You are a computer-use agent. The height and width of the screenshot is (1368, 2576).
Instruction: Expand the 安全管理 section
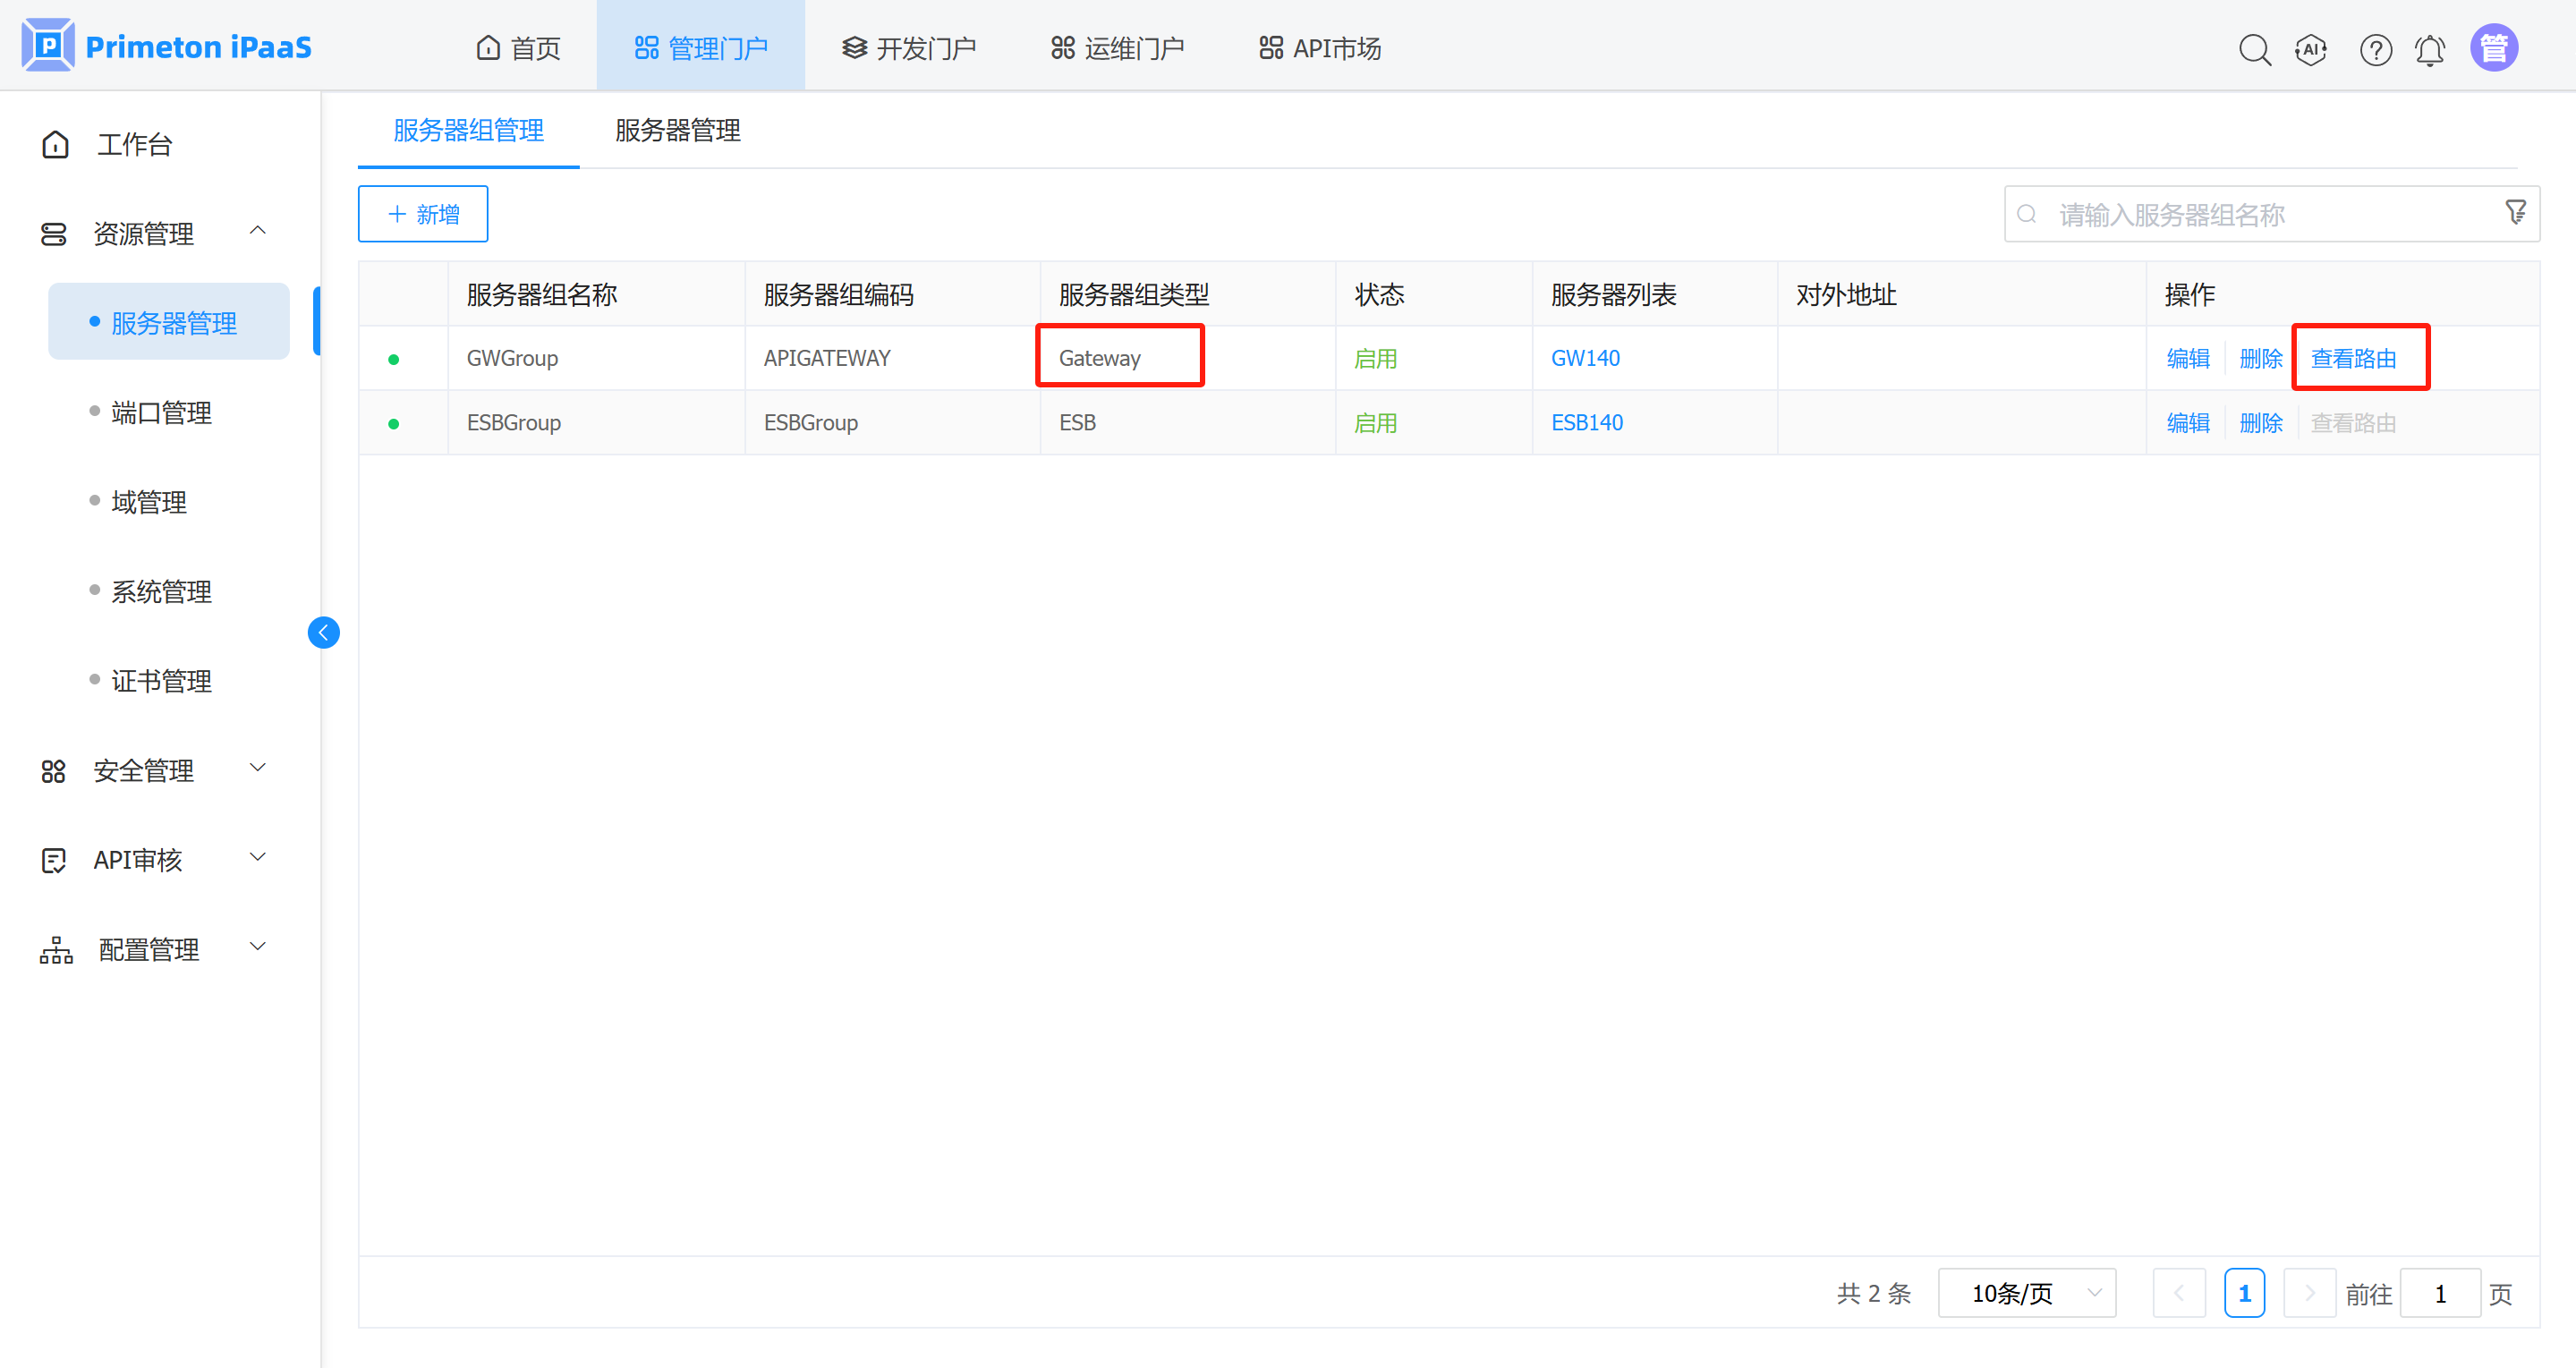pyautogui.click(x=258, y=768)
